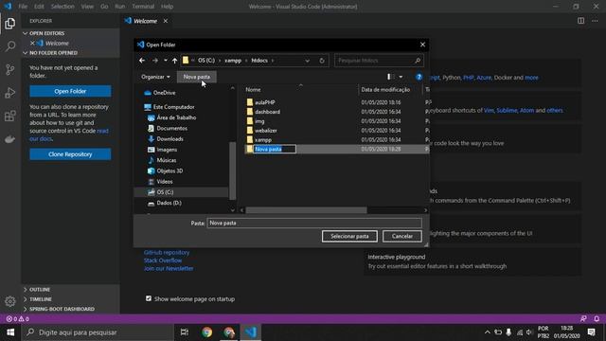This screenshot has height=341, width=606.
Task: Open notifications bell in status bar
Action: coord(597,319)
